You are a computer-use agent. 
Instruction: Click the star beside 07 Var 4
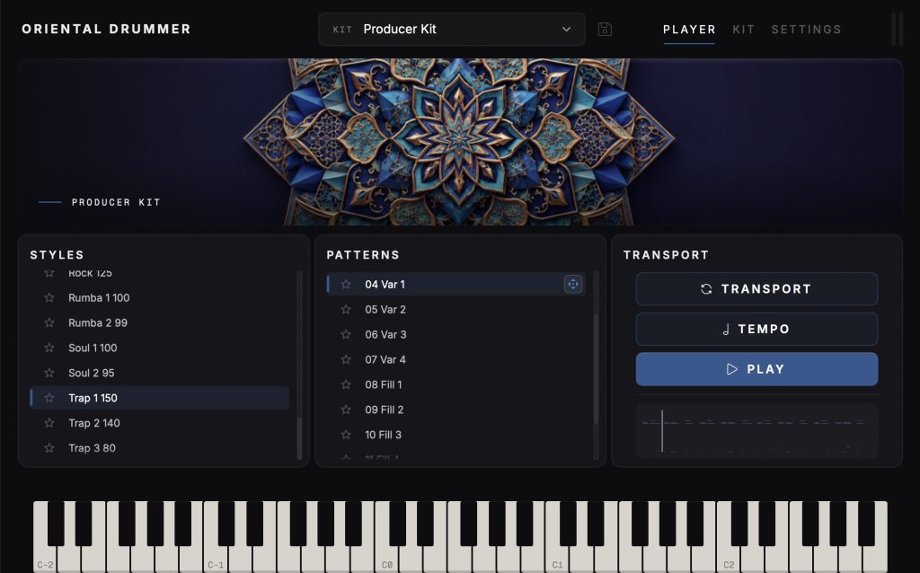click(x=346, y=359)
